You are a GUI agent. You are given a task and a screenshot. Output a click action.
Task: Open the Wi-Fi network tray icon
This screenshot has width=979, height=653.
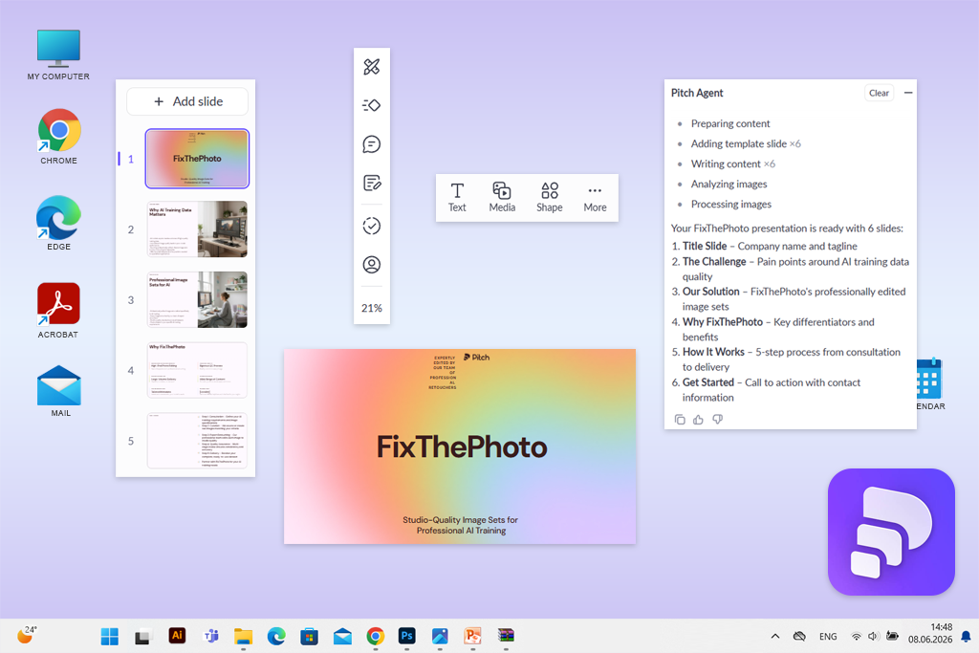(856, 636)
